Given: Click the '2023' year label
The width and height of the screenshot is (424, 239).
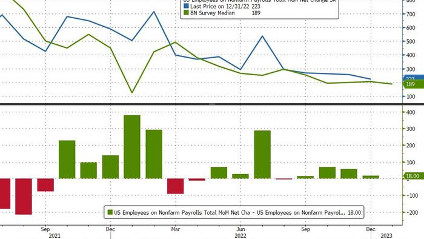Looking at the screenshot, I should pos(386,236).
